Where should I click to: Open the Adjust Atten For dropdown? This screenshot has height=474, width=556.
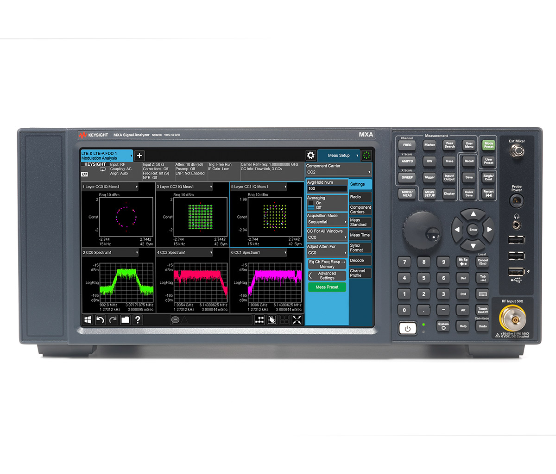[x=327, y=250]
